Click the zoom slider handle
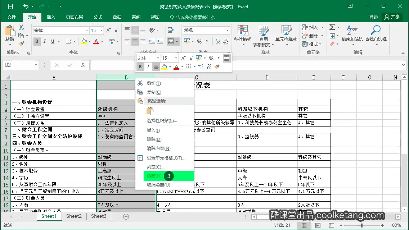The image size is (409, 230). [362, 225]
